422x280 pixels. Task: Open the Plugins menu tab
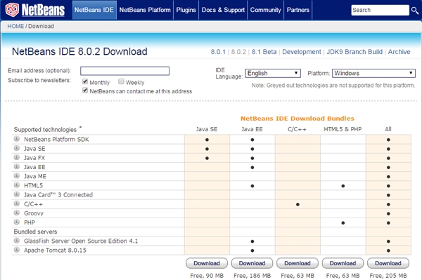point(186,10)
